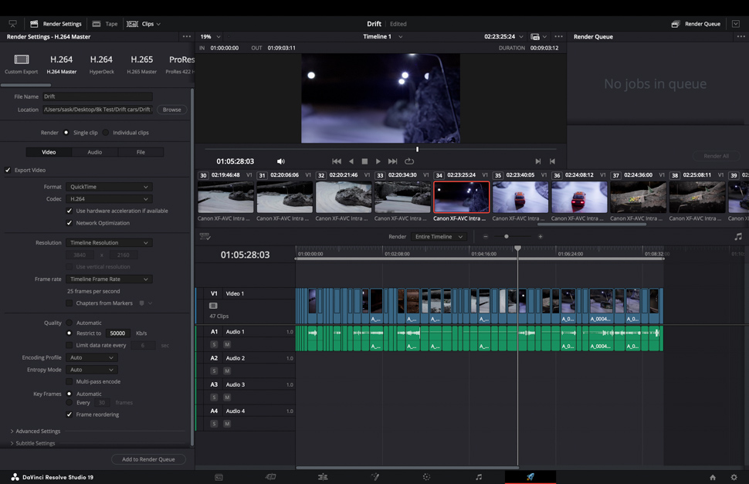Image resolution: width=749 pixels, height=484 pixels.
Task: Open the Tape button
Action: click(x=105, y=24)
